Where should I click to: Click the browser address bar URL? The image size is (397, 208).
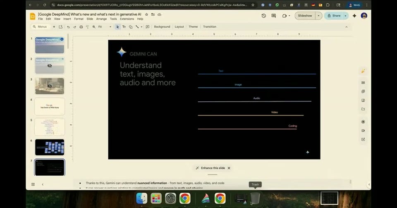tap(152, 5)
